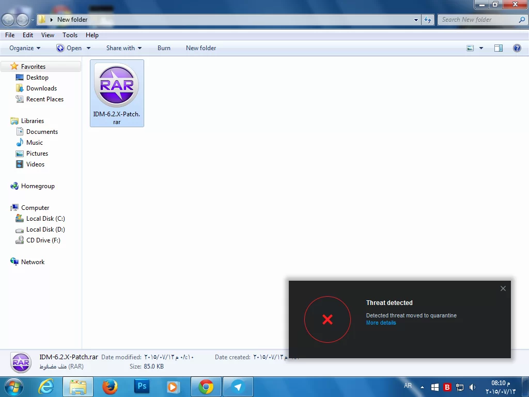Open the Share with dropdown
Viewport: 529px width, 397px height.
point(124,48)
